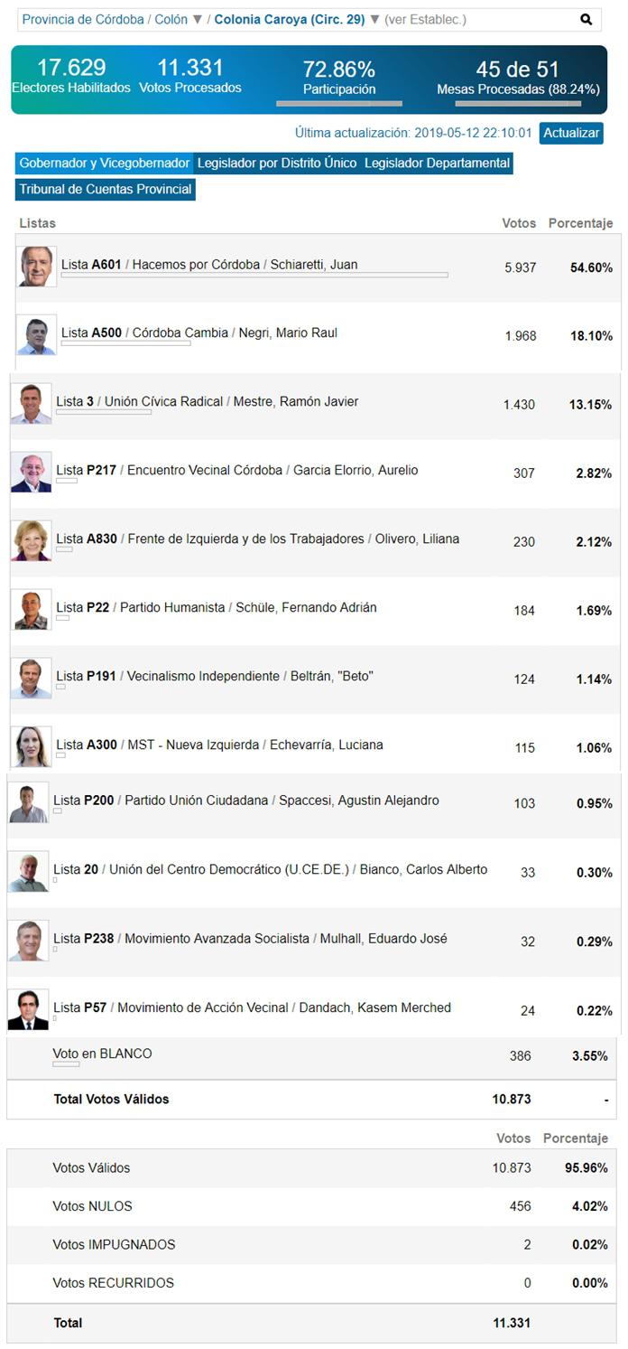
Task: Expand dropdown arrow after Colón
Action: tap(198, 19)
